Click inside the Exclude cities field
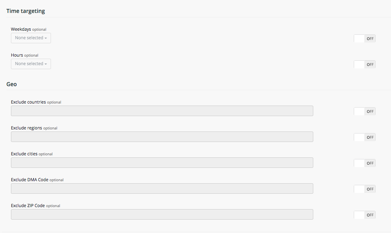The image size is (391, 233). click(162, 163)
